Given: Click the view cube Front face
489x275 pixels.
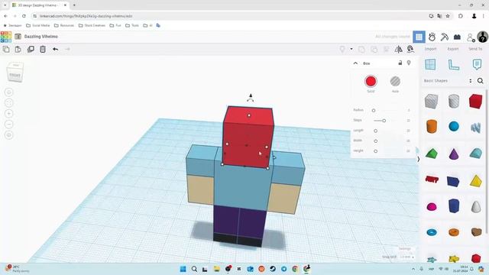Looking at the screenshot, I should point(15,75).
